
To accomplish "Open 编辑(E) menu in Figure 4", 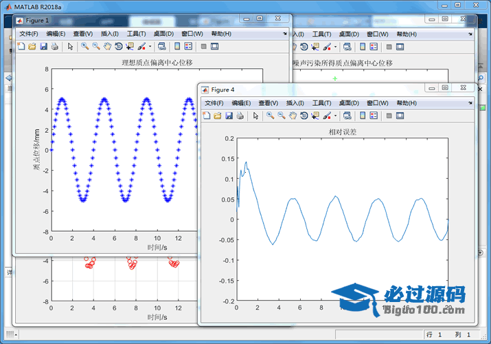I will 241,103.
